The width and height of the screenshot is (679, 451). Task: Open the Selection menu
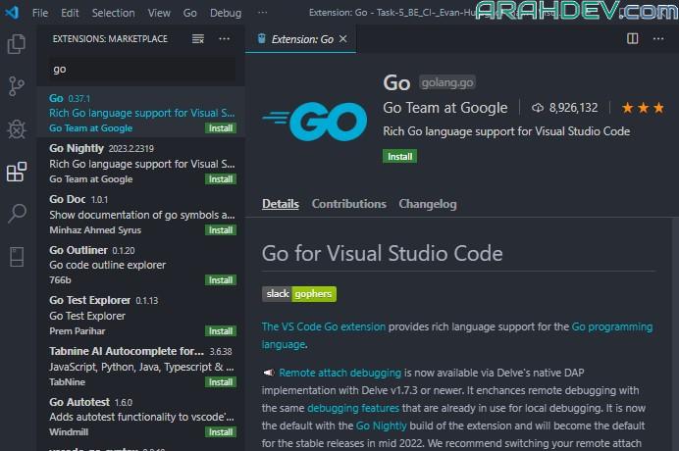pyautogui.click(x=113, y=13)
